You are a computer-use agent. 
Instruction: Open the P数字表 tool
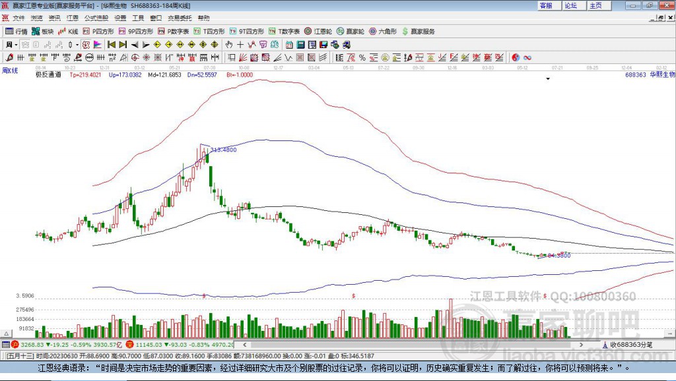click(174, 32)
